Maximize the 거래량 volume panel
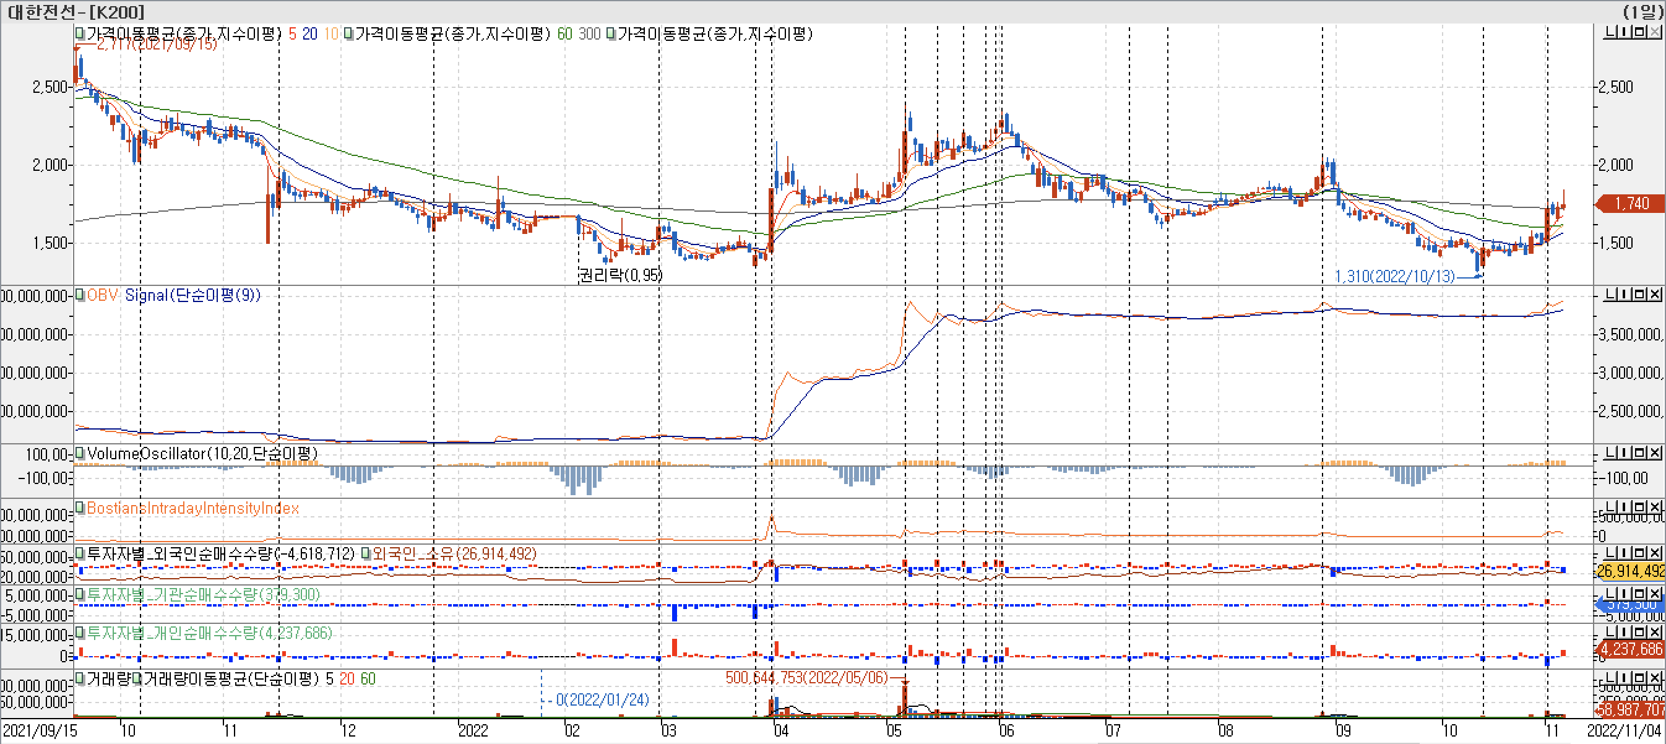 point(1639,678)
